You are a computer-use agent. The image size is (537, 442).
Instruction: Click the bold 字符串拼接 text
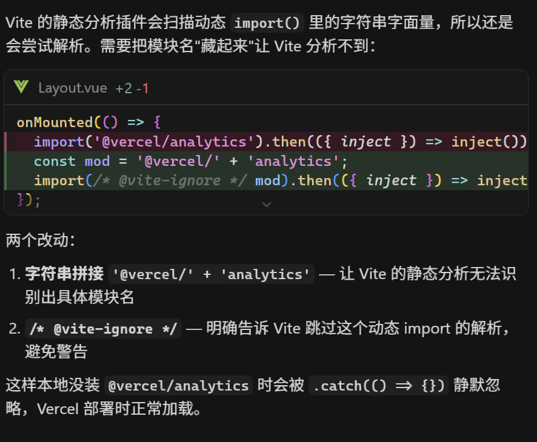click(64, 274)
